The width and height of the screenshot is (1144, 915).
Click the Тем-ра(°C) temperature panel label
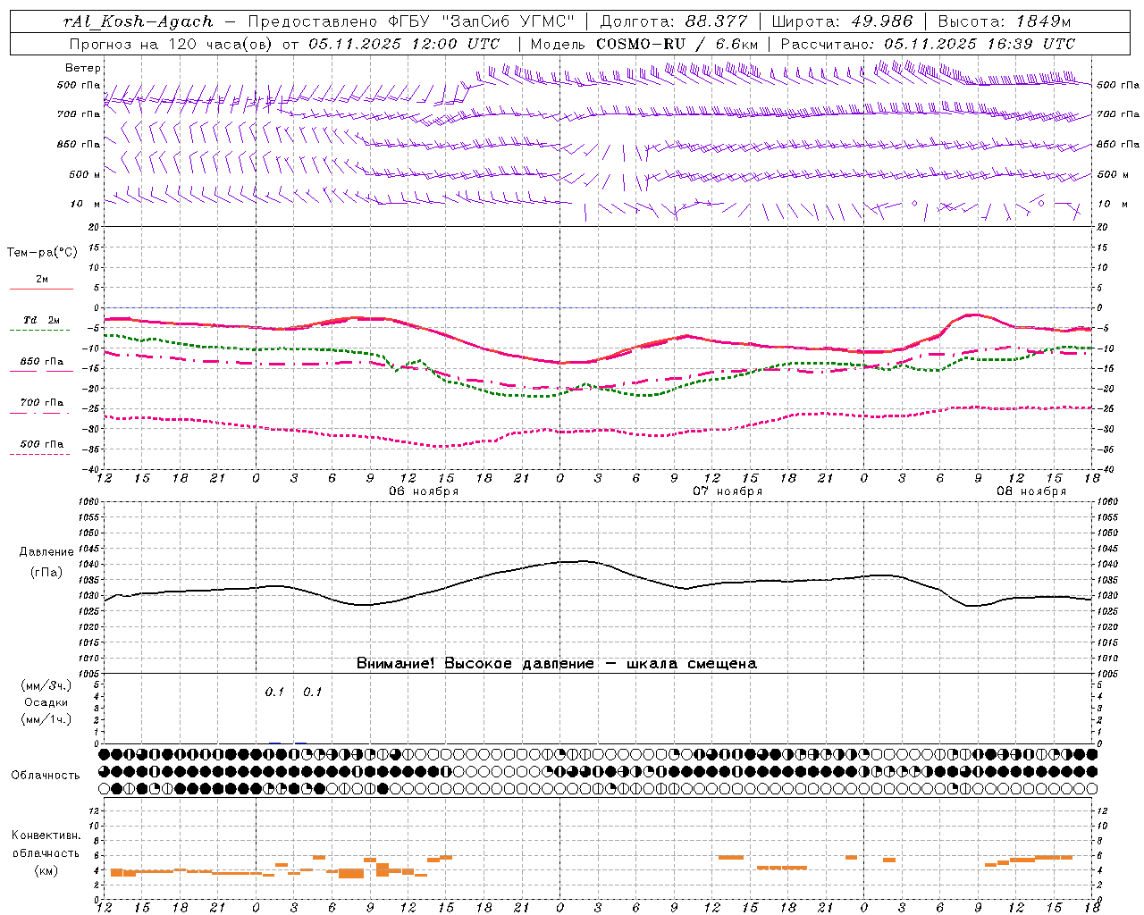tap(42, 253)
